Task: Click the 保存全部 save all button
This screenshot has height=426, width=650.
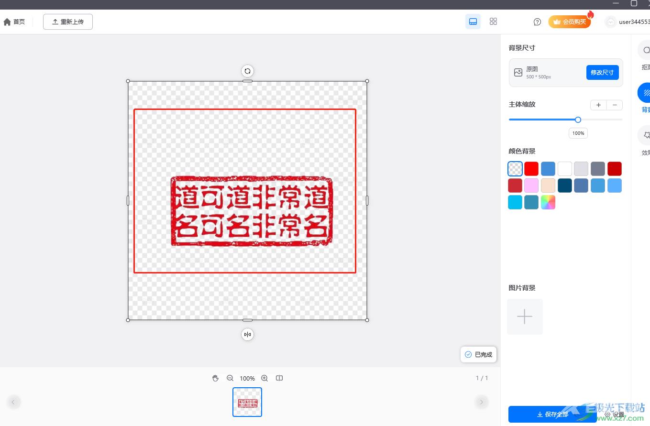Action: 552,414
